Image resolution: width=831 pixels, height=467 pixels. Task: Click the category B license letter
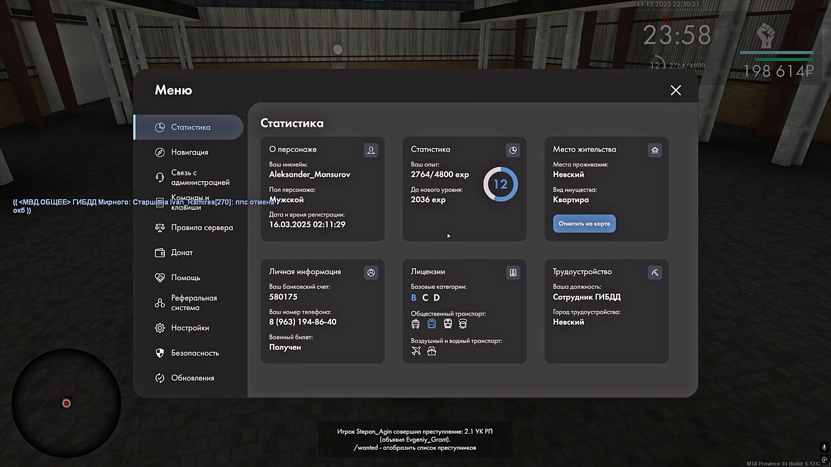(x=414, y=297)
